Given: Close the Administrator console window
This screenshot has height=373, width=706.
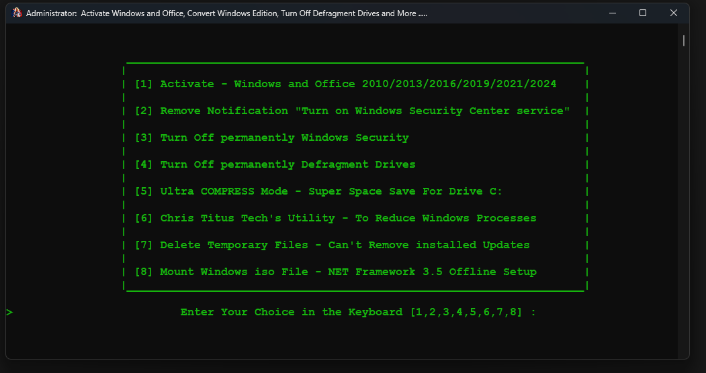Looking at the screenshot, I should tap(674, 13).
